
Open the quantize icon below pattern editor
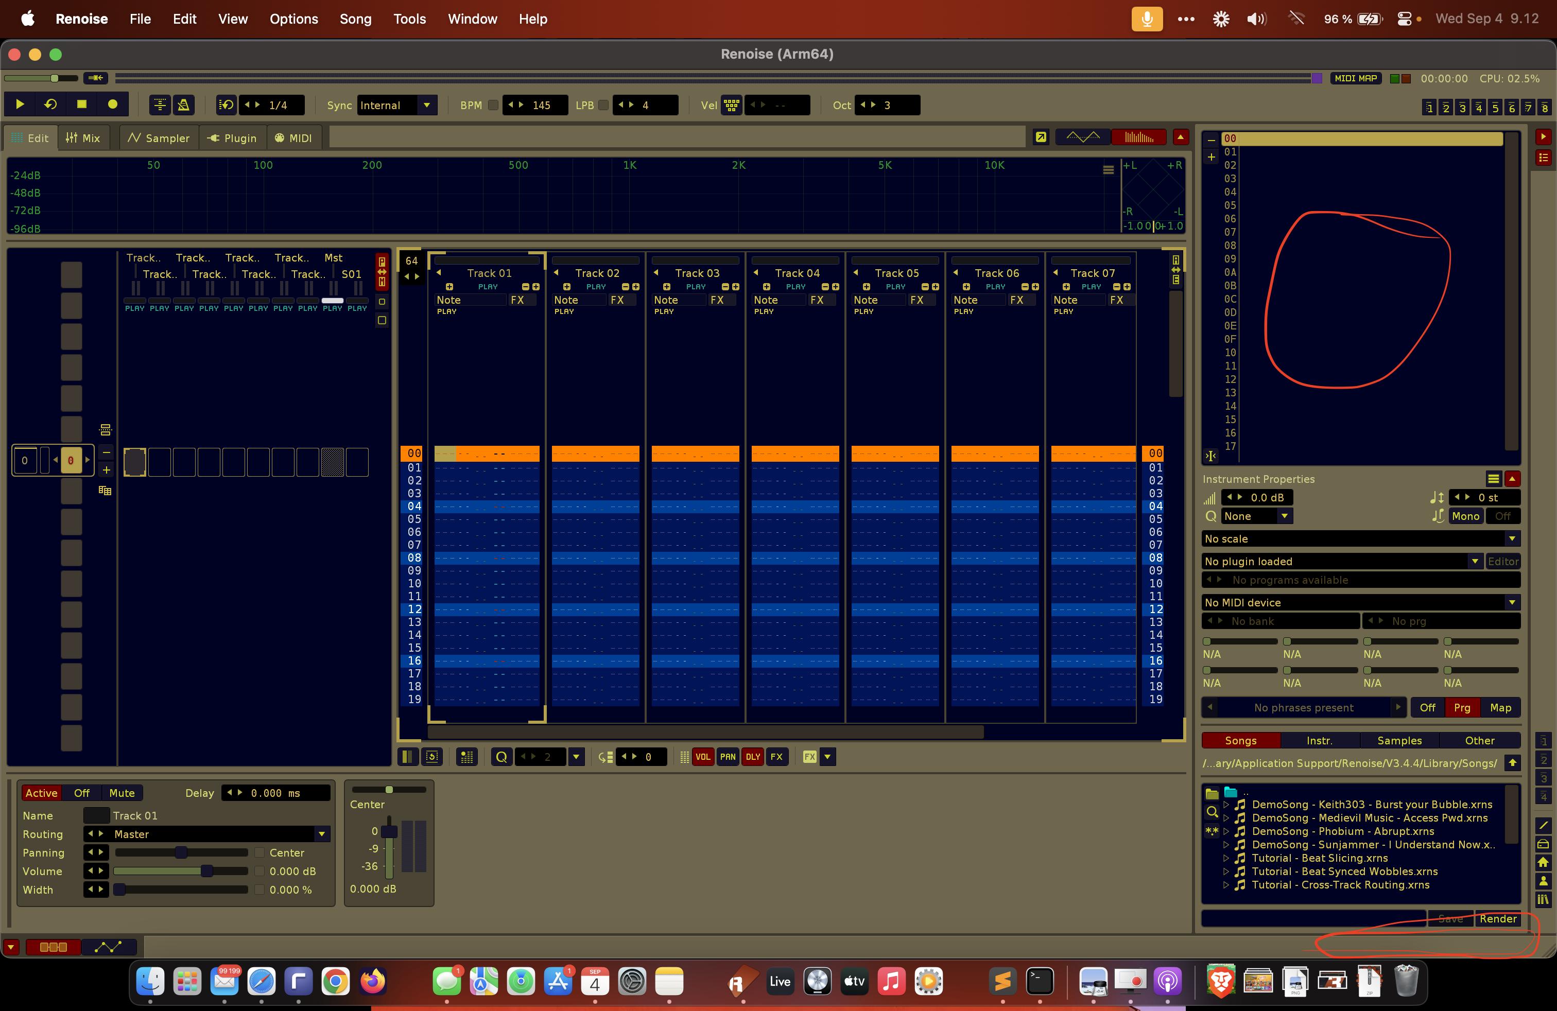tap(502, 757)
